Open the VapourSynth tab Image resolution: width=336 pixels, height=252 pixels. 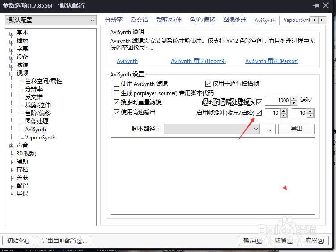pos(296,20)
